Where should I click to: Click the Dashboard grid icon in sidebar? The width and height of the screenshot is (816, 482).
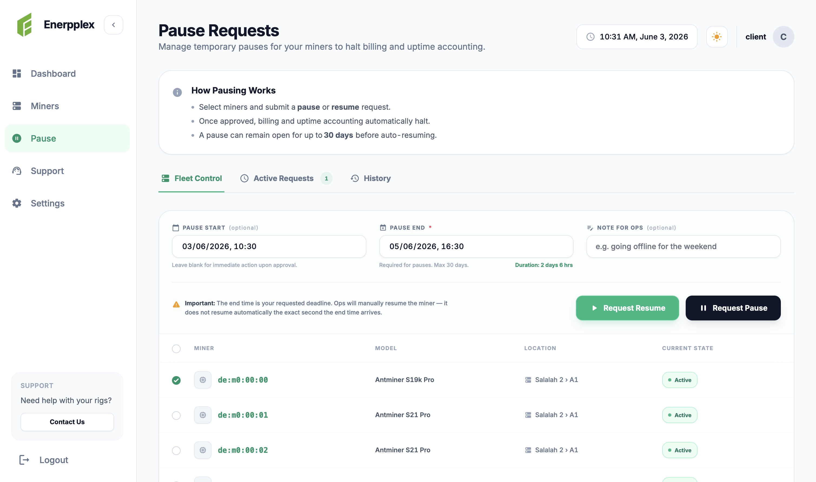pyautogui.click(x=16, y=73)
